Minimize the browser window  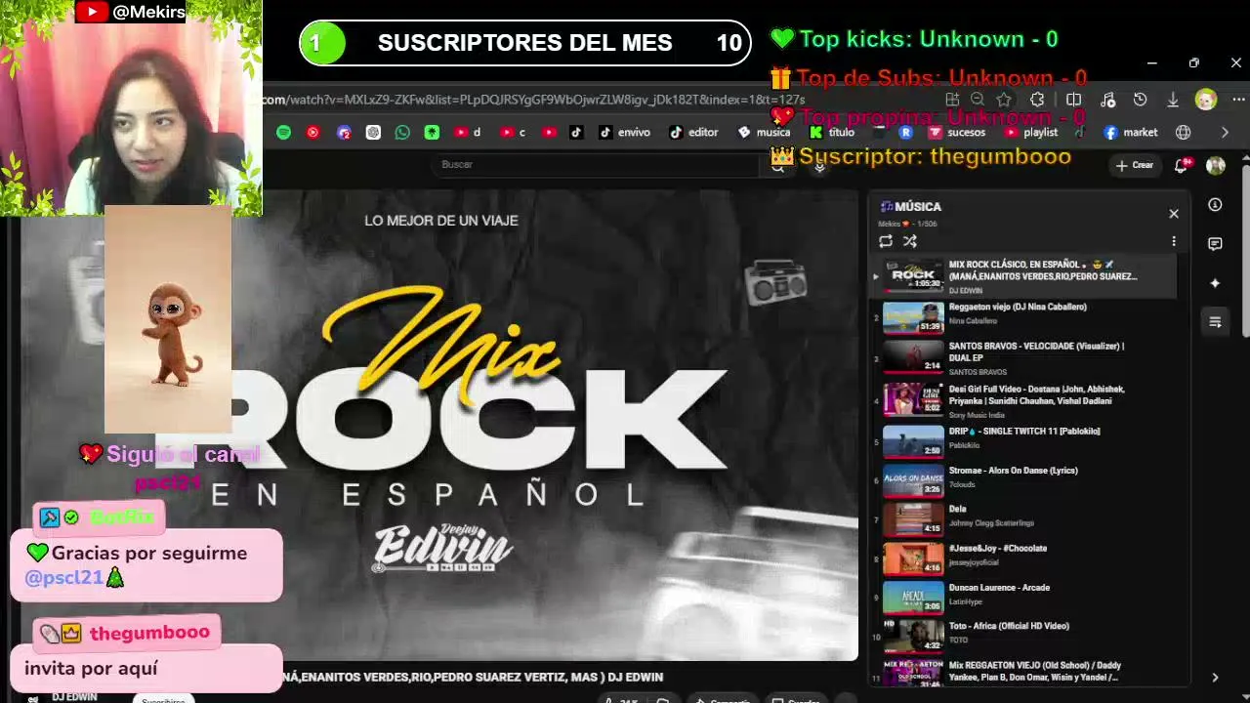pyautogui.click(x=1151, y=63)
